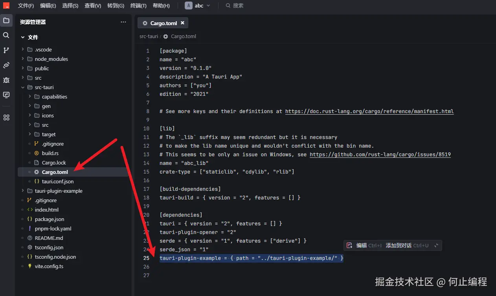Select package.json in file tree

[x=50, y=219]
